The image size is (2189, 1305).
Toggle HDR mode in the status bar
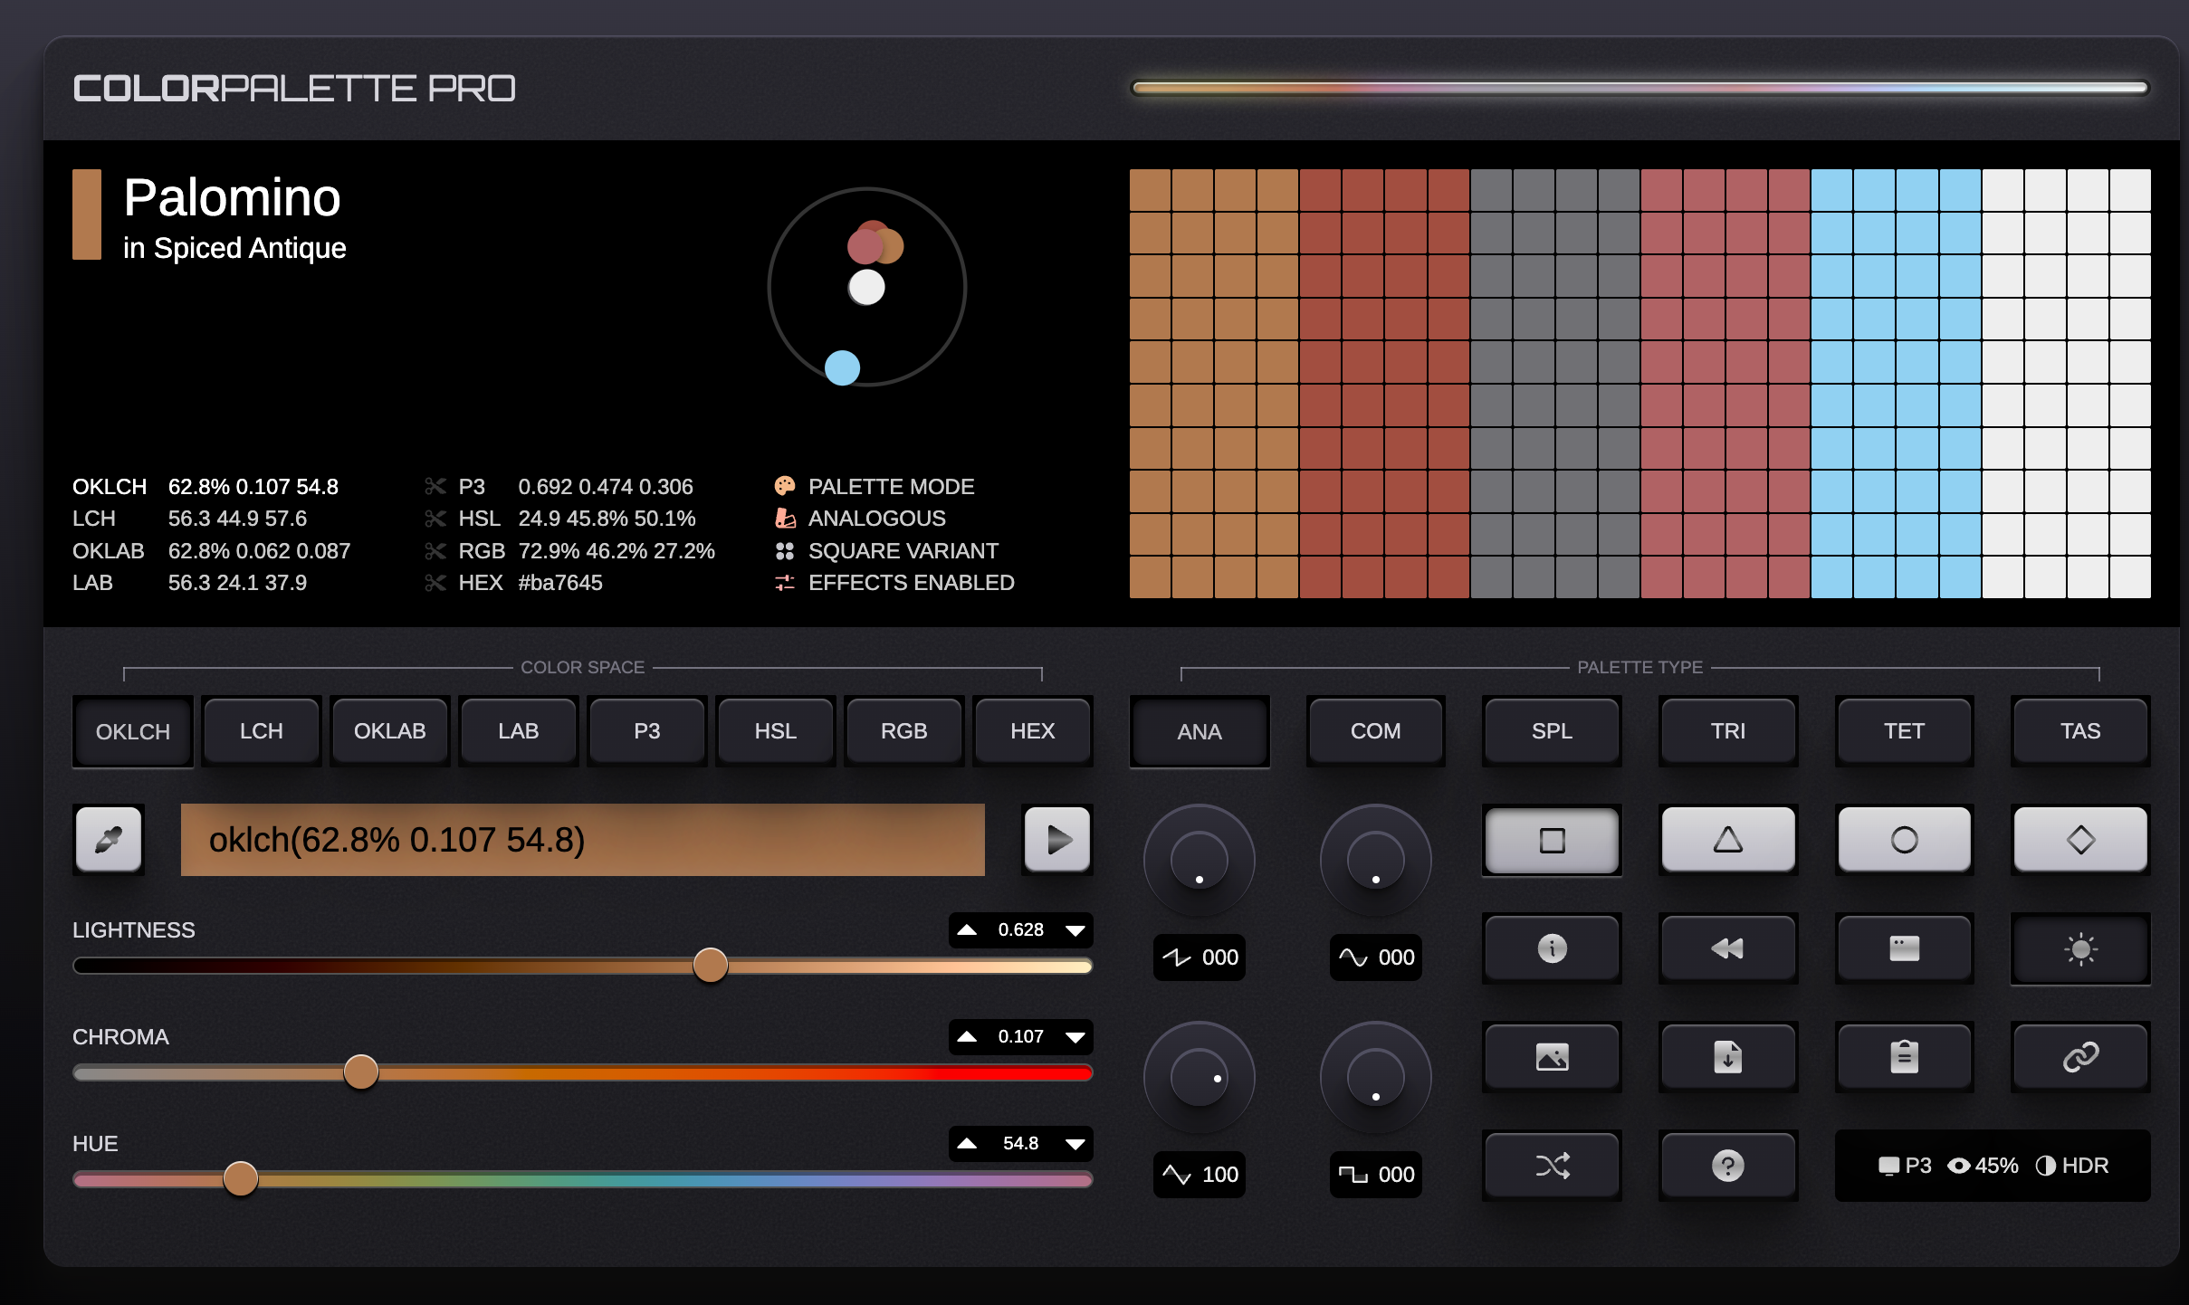[2074, 1166]
